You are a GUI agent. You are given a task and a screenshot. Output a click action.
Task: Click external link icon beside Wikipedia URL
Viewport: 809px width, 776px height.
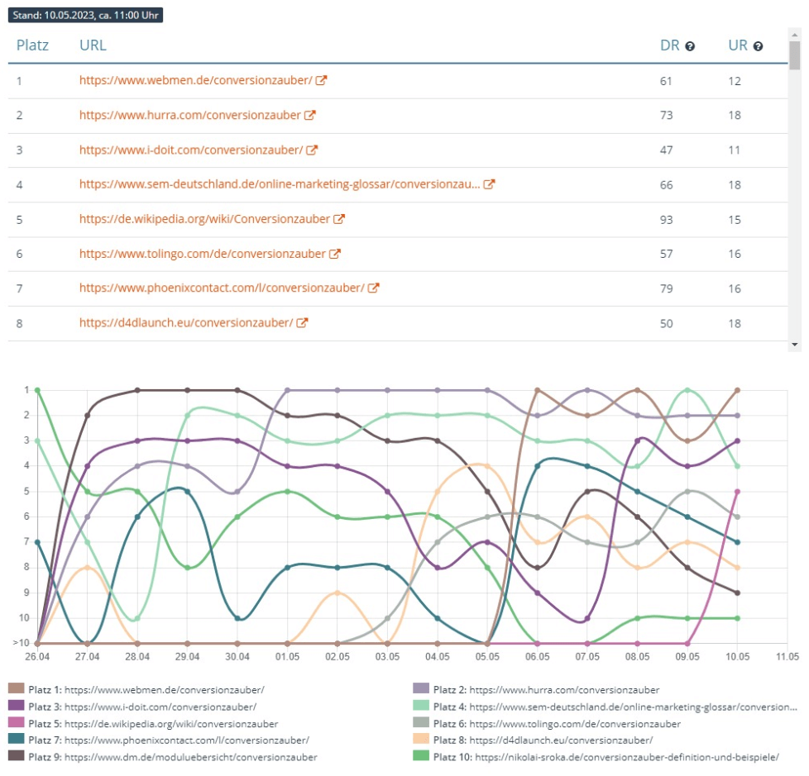tap(339, 219)
